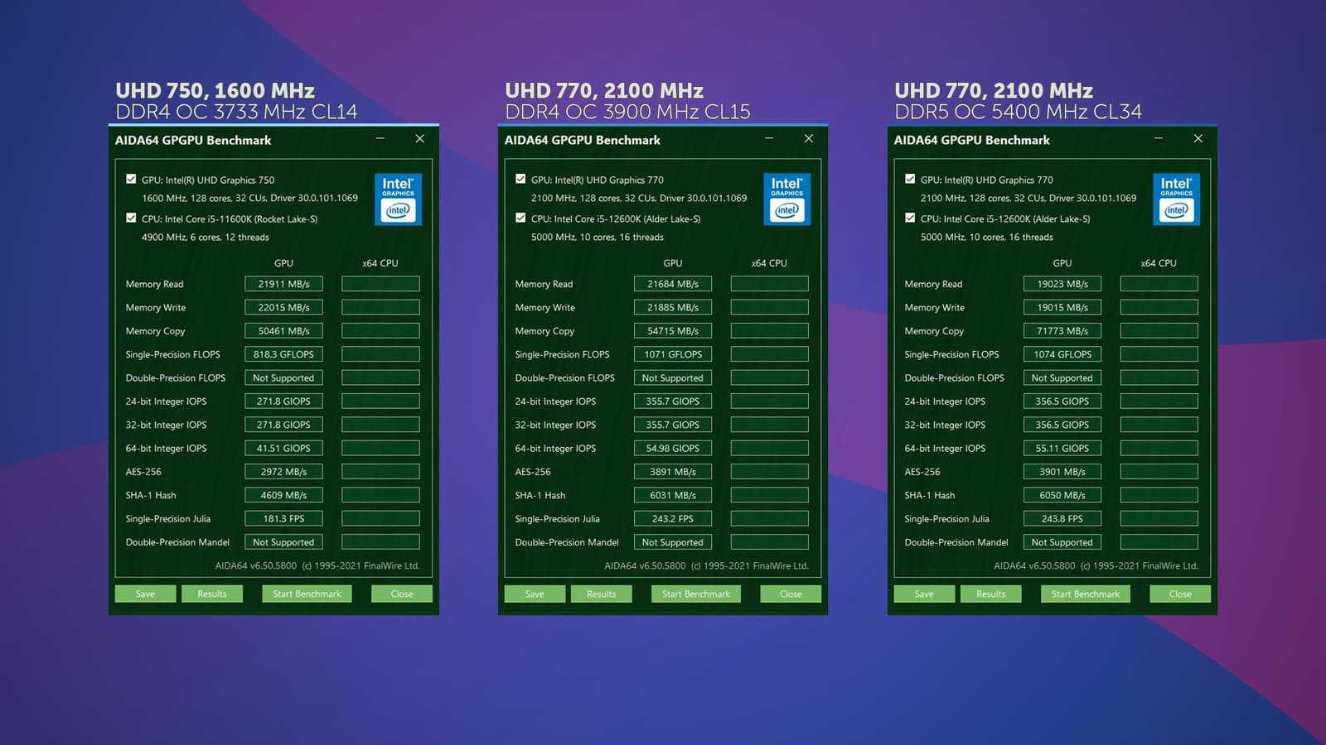Screen dimensions: 1326x745
Task: Select Memory Read value 21911 MB/s
Action: pyautogui.click(x=283, y=284)
